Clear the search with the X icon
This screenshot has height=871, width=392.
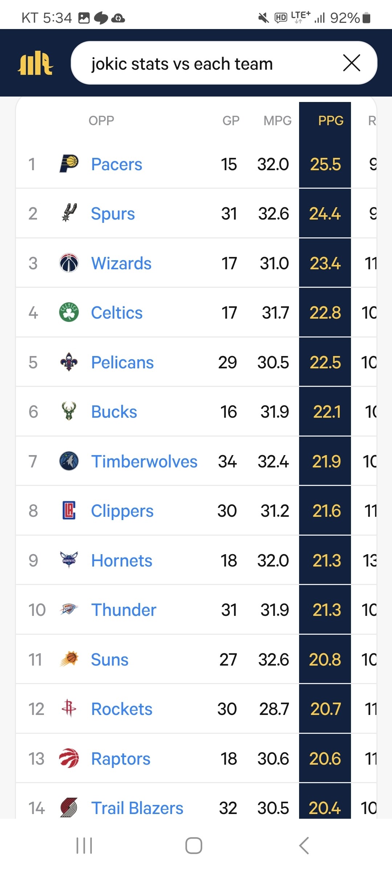coord(351,63)
